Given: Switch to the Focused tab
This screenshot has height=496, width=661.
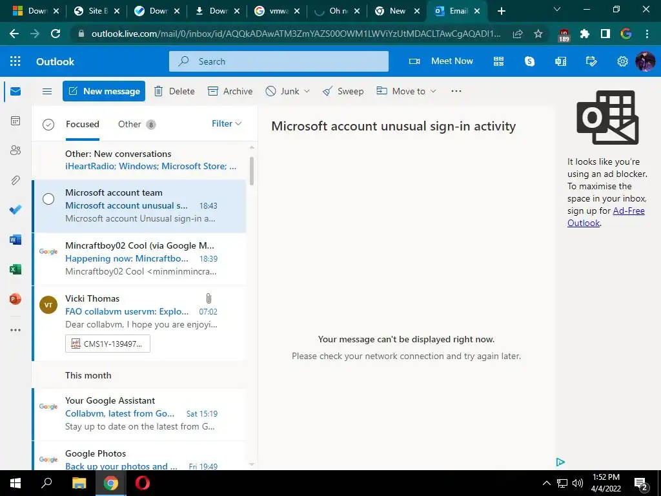Looking at the screenshot, I should (82, 124).
